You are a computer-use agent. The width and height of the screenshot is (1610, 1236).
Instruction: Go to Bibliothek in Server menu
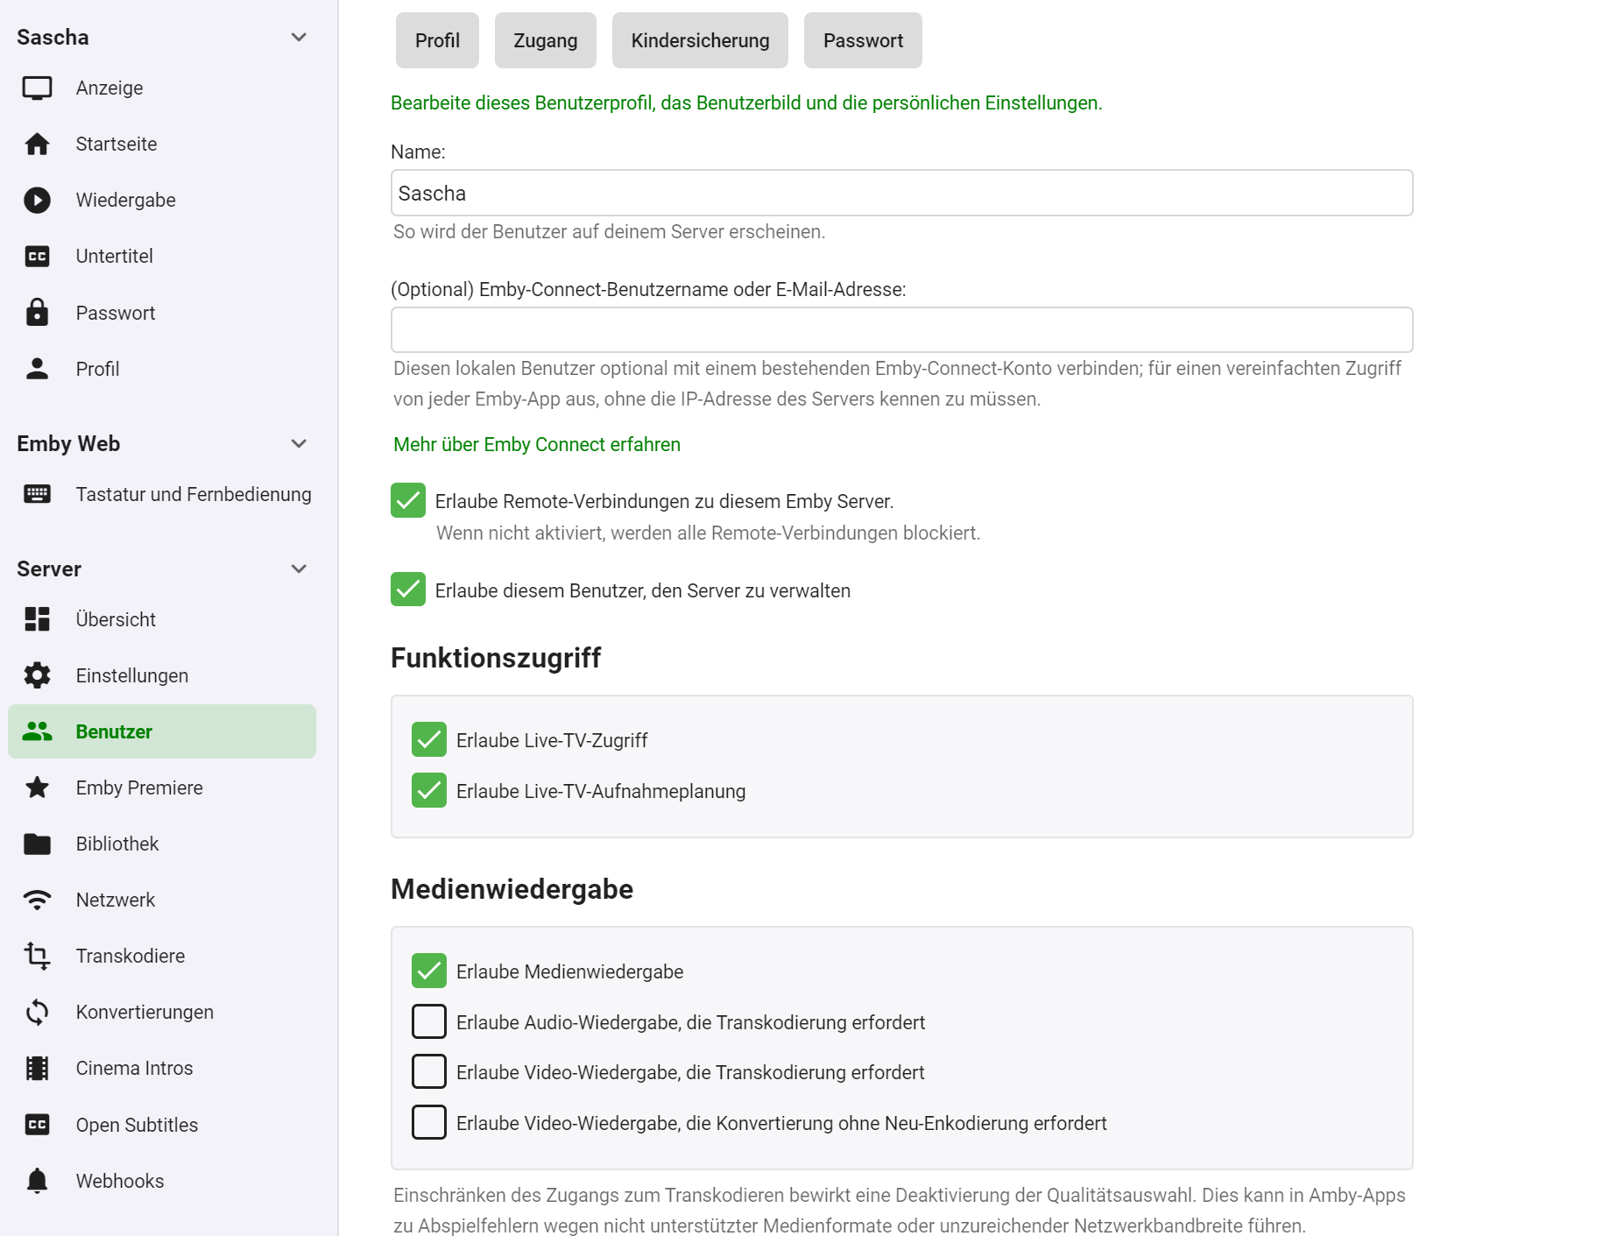click(x=162, y=844)
